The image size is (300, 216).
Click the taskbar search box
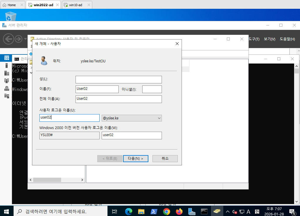[x=61, y=211]
